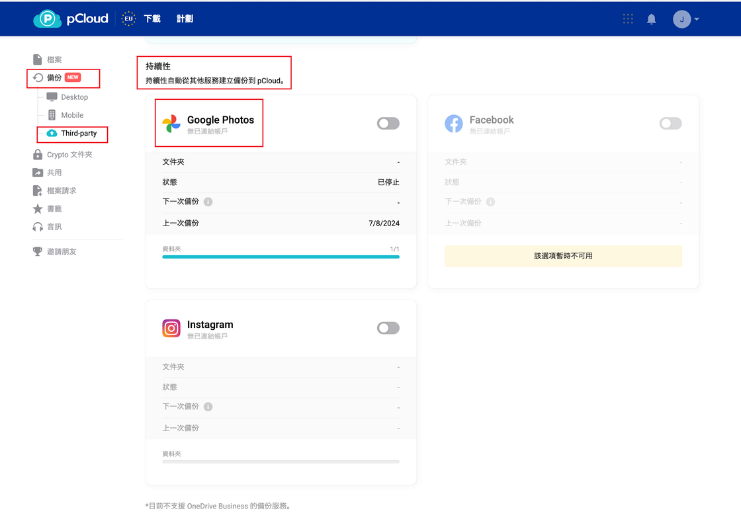Click the monitor icon beside Desktop
Image resolution: width=741 pixels, height=529 pixels.
pos(52,97)
